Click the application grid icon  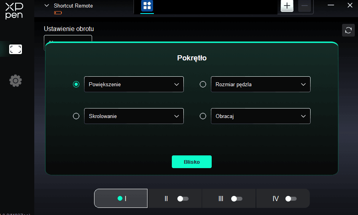pyautogui.click(x=147, y=6)
